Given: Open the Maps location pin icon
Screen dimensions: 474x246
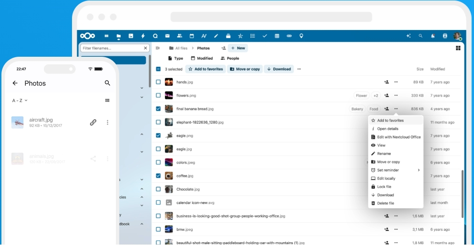Looking at the screenshot, I should point(301,36).
